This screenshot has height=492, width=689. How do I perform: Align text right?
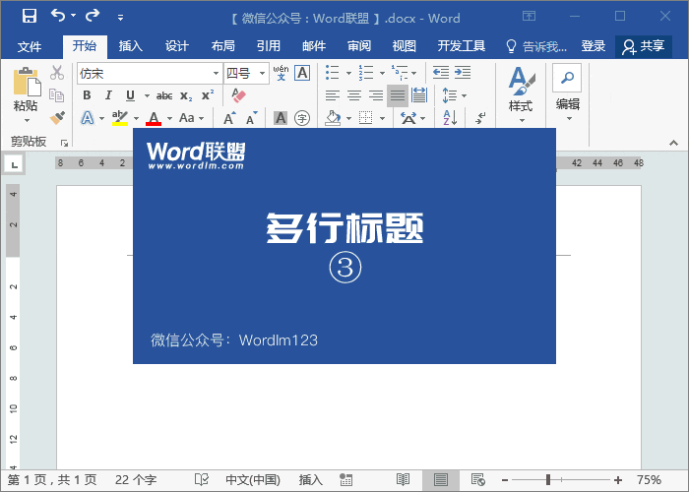point(376,95)
